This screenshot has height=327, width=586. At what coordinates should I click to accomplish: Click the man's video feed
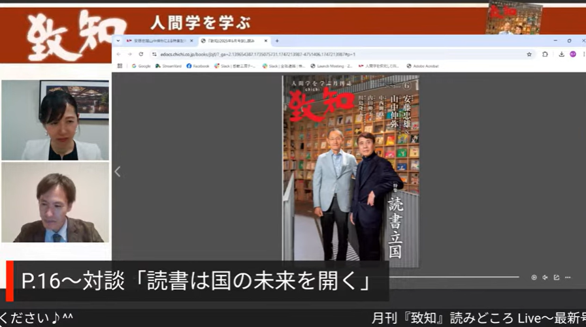click(56, 202)
